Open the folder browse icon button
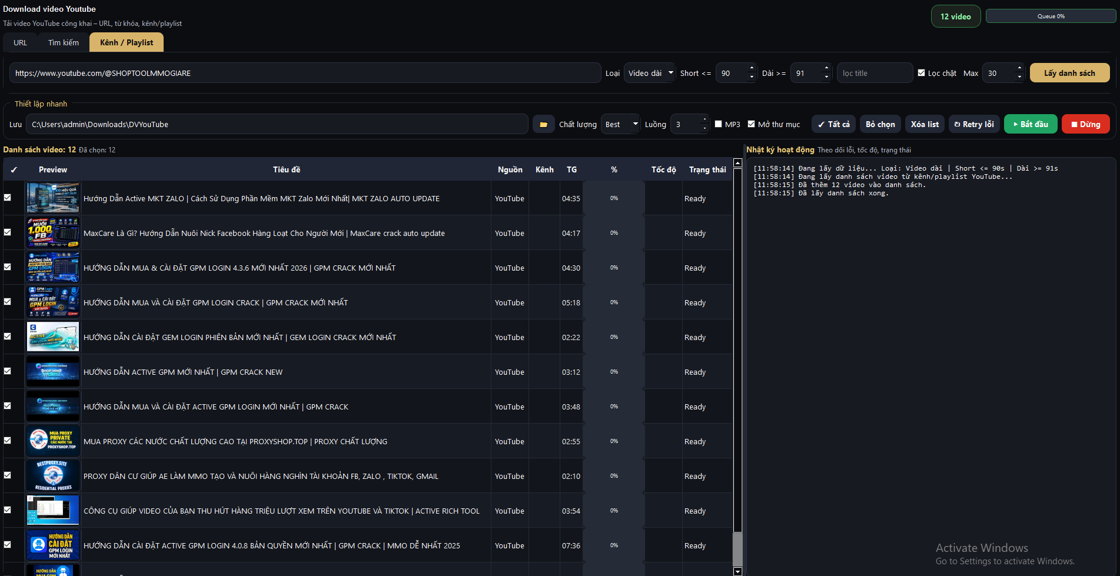The height and width of the screenshot is (576, 1120). point(543,124)
